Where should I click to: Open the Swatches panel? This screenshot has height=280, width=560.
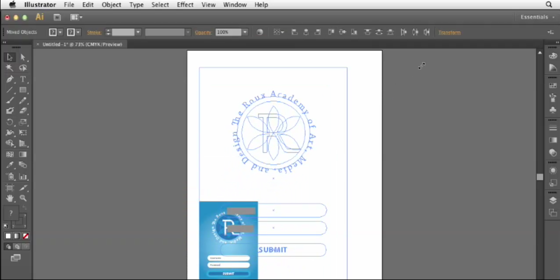click(552, 86)
